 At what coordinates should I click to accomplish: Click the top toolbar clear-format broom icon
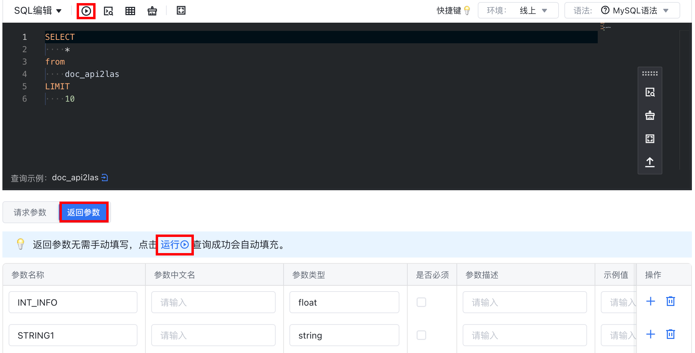click(x=152, y=11)
